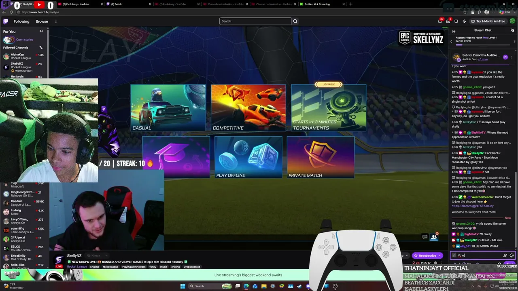Click the DropsEnabled tag
Viewport: 518px width, 291px height.
[192, 267]
